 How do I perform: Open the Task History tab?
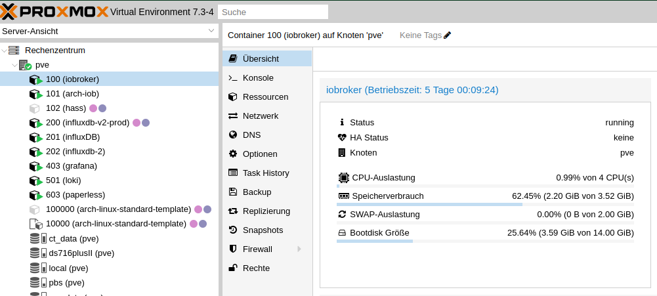(x=267, y=173)
